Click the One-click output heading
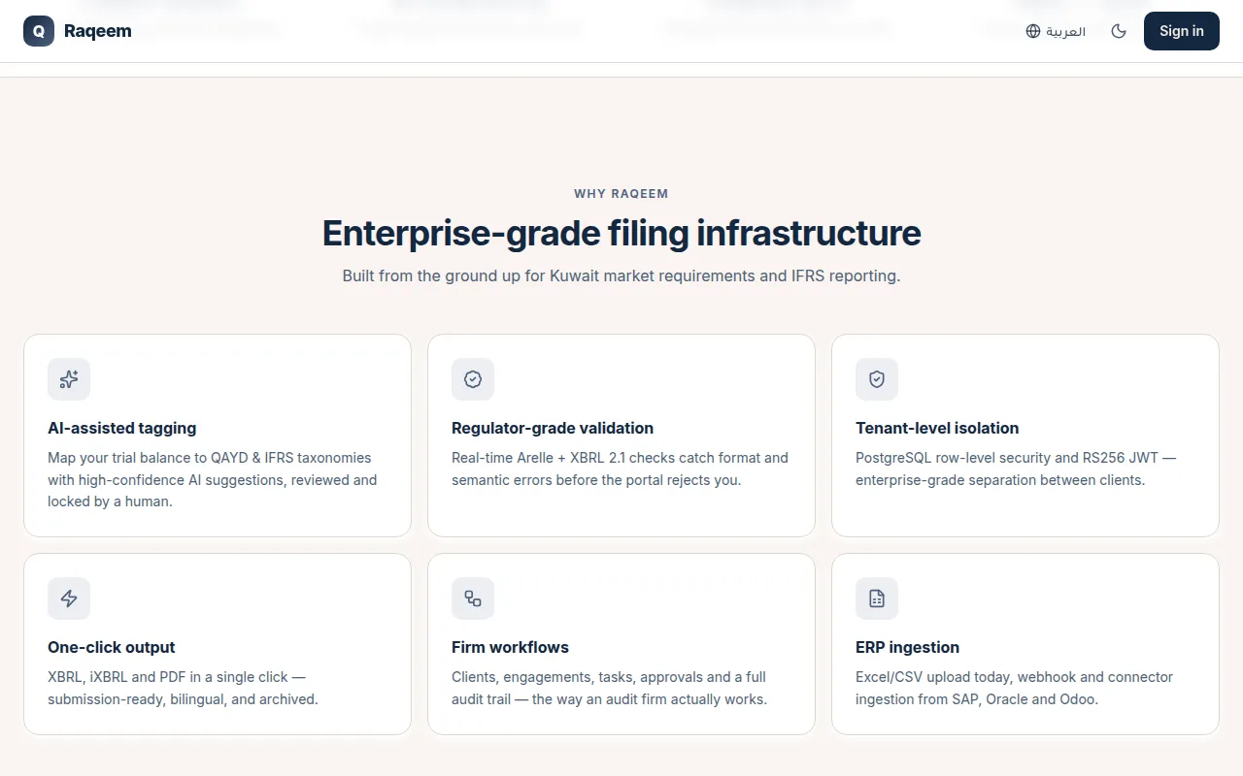The width and height of the screenshot is (1243, 776). coord(112,647)
